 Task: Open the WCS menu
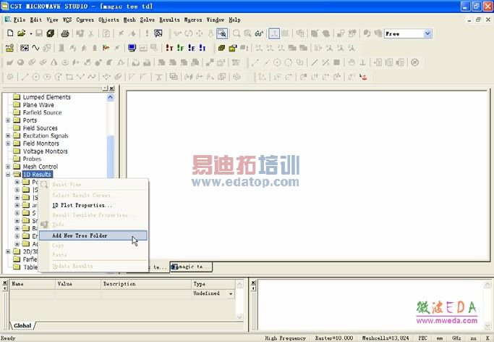(67, 20)
